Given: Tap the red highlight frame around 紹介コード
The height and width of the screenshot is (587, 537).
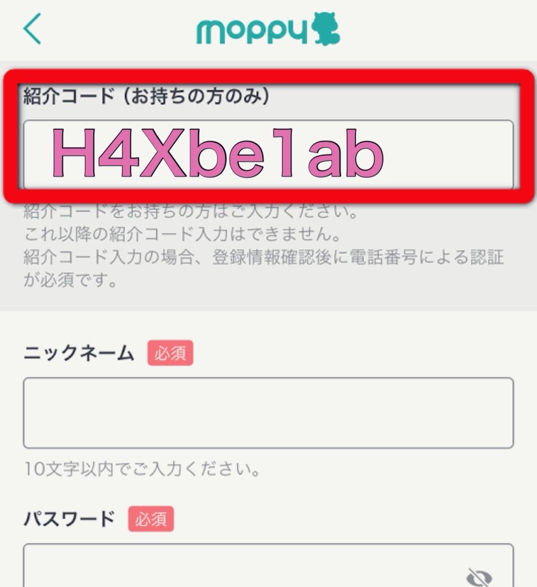Looking at the screenshot, I should (x=268, y=136).
